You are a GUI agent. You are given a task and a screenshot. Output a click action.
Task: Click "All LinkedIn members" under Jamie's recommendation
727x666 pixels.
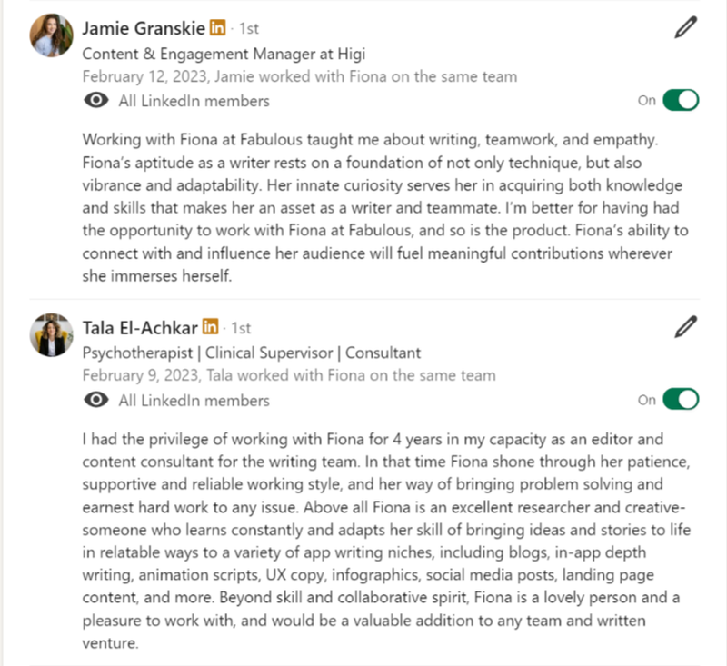point(194,101)
